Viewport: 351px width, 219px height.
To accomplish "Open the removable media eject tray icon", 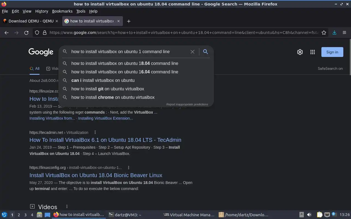I will pos(301,215).
